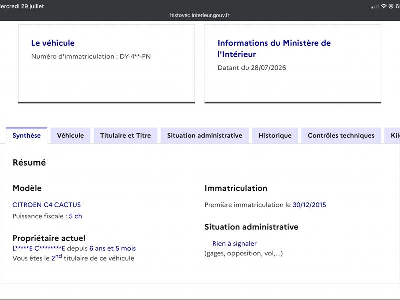
Task: Tap the cellular signal bars icon
Action: 375,7
